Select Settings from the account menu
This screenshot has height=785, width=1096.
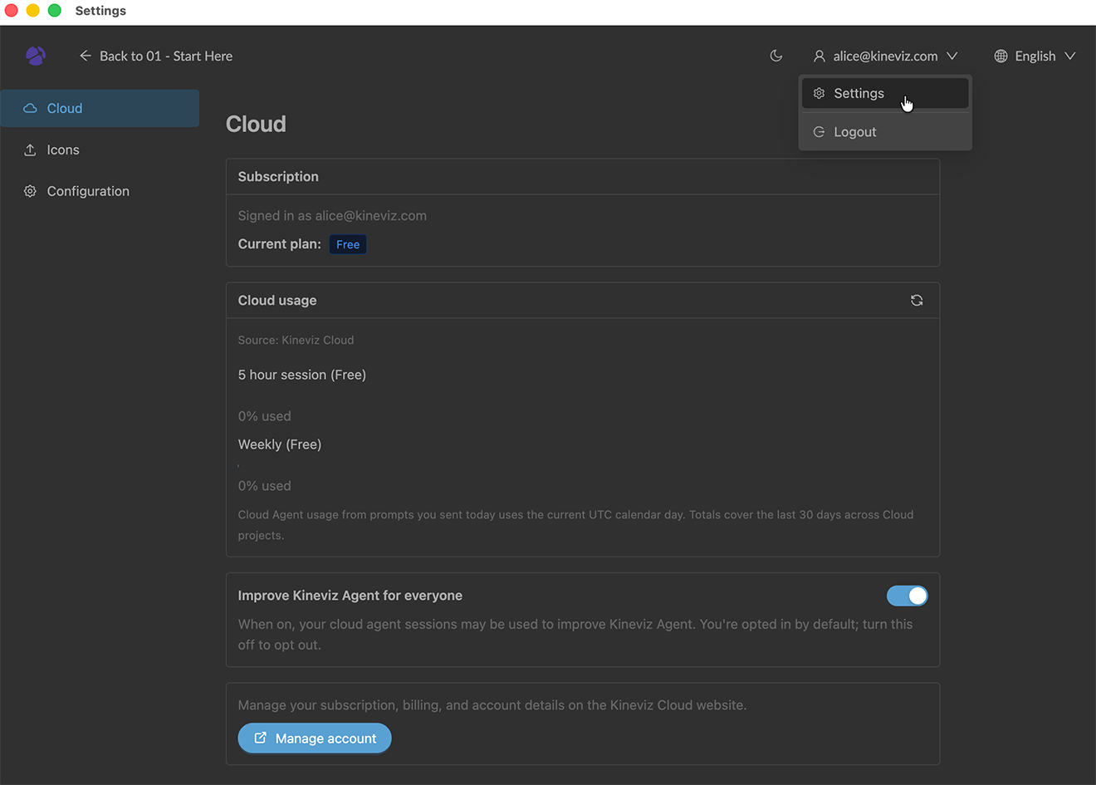pos(885,93)
